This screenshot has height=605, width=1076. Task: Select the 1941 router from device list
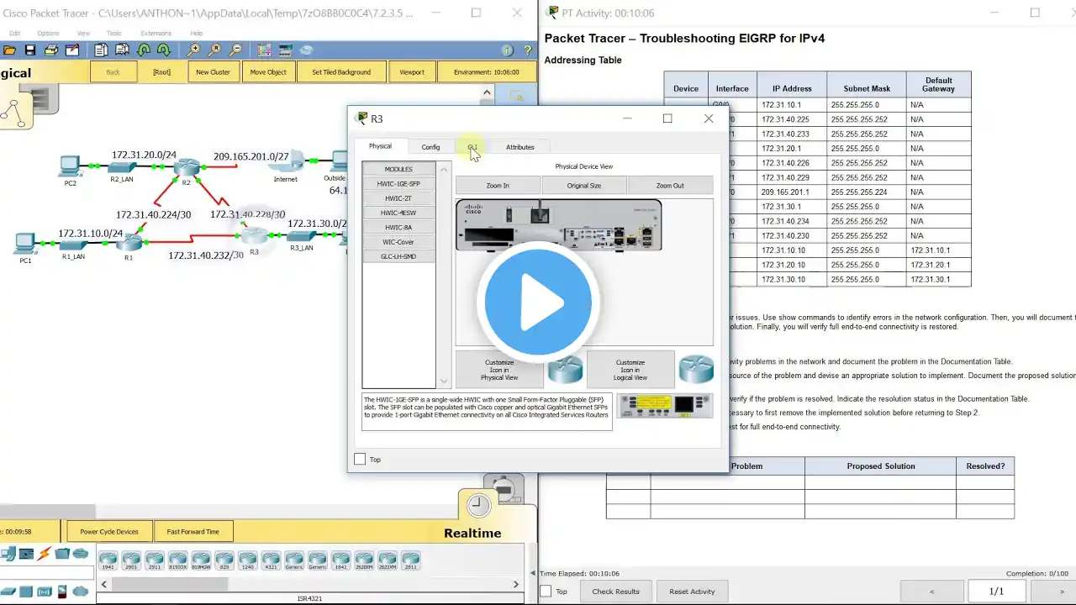tap(108, 560)
